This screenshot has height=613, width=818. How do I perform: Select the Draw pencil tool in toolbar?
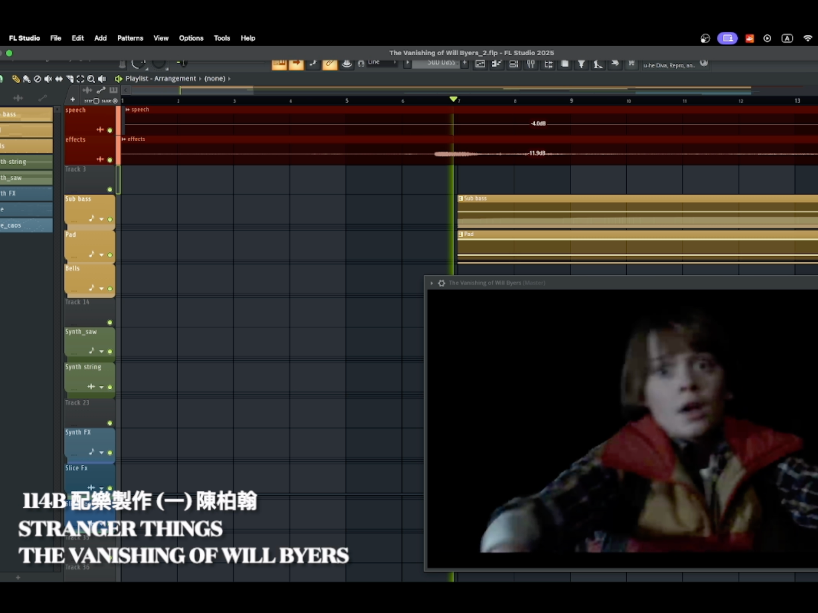click(16, 79)
